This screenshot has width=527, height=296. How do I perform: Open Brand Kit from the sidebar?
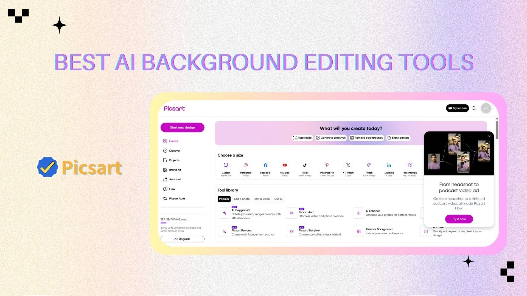tap(175, 170)
